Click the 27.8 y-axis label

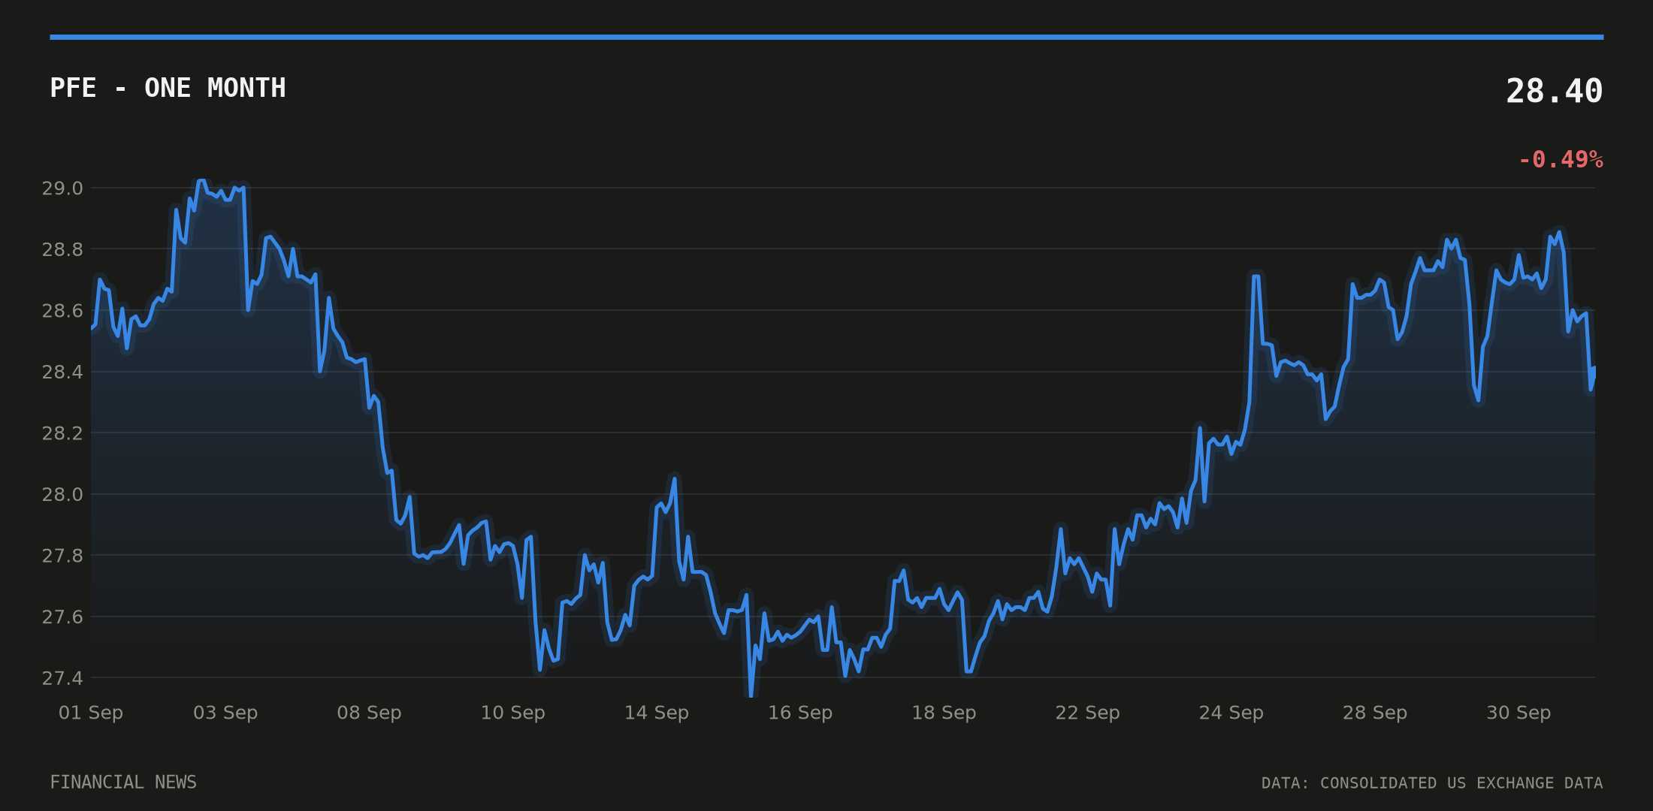[x=62, y=556]
